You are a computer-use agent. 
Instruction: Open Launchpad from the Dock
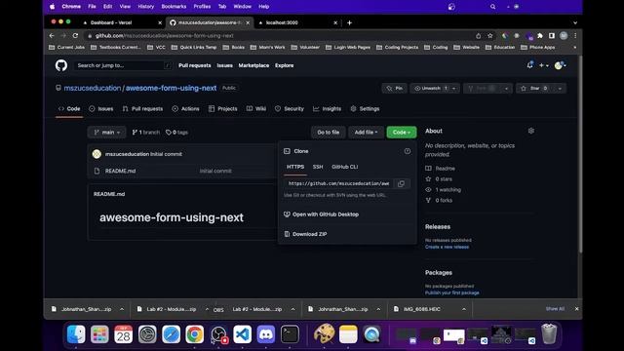[99, 333]
